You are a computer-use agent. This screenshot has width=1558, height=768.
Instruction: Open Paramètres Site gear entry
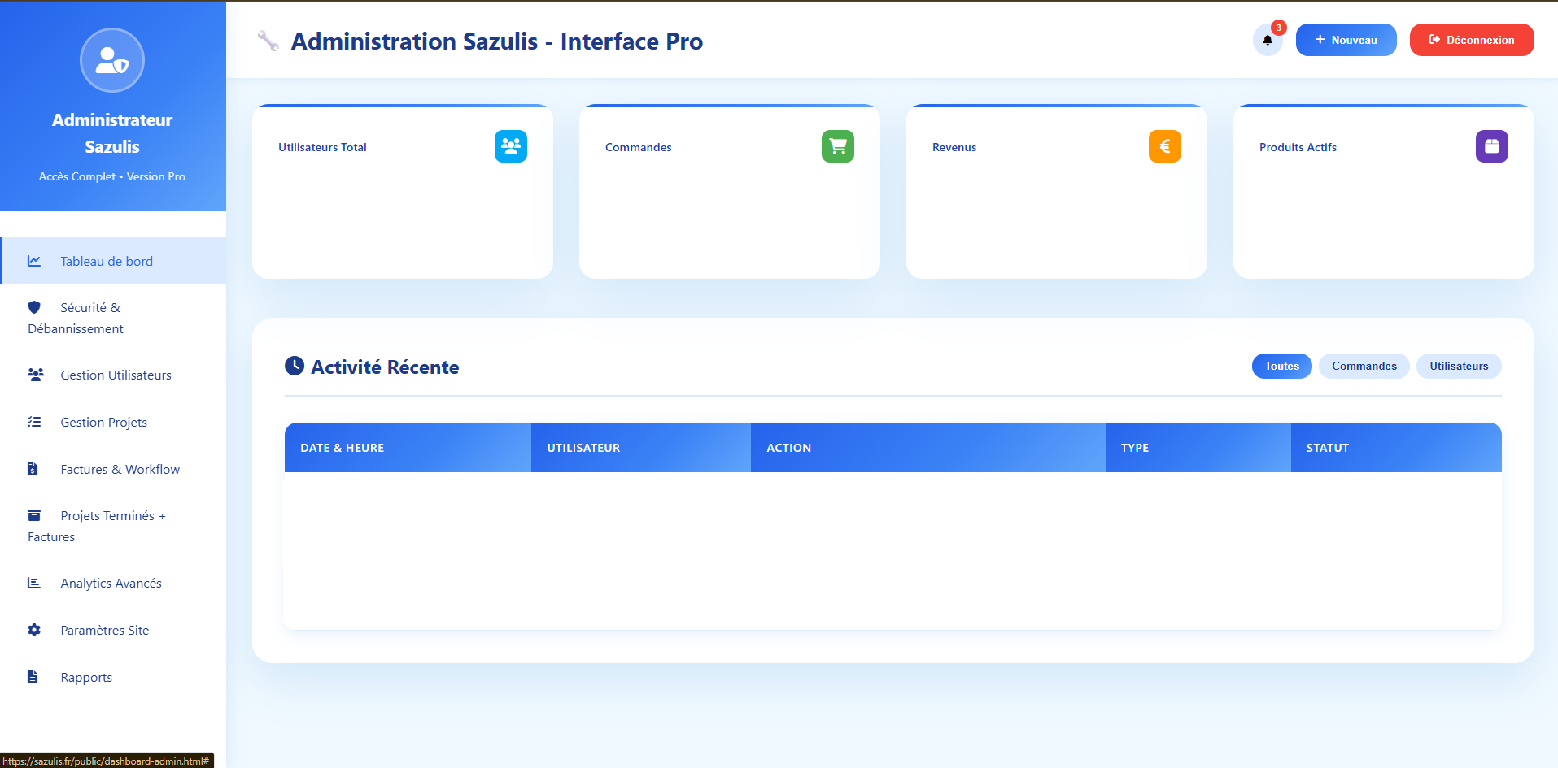tap(104, 630)
